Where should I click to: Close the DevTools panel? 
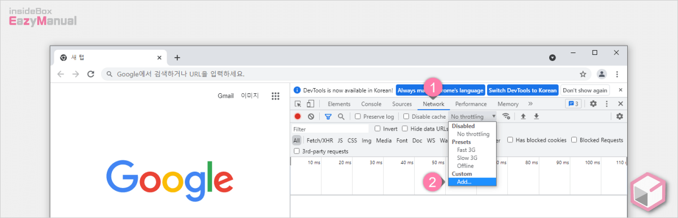(x=620, y=104)
